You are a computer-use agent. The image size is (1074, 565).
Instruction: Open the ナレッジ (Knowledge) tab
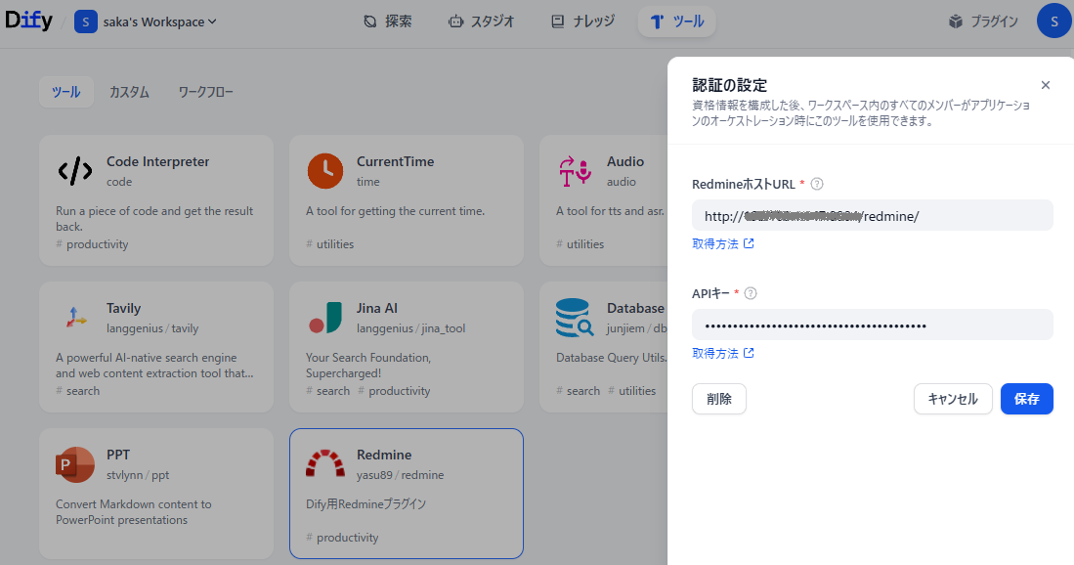[x=582, y=22]
